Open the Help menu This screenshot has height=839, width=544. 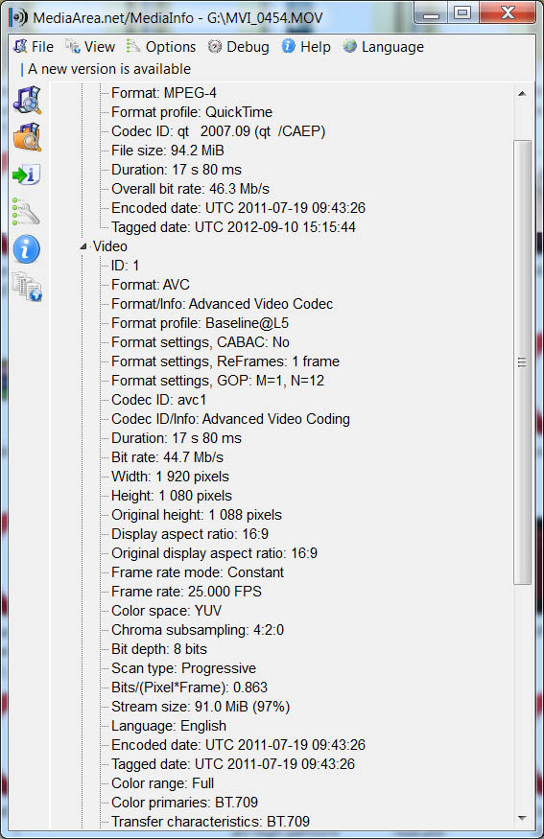(306, 47)
